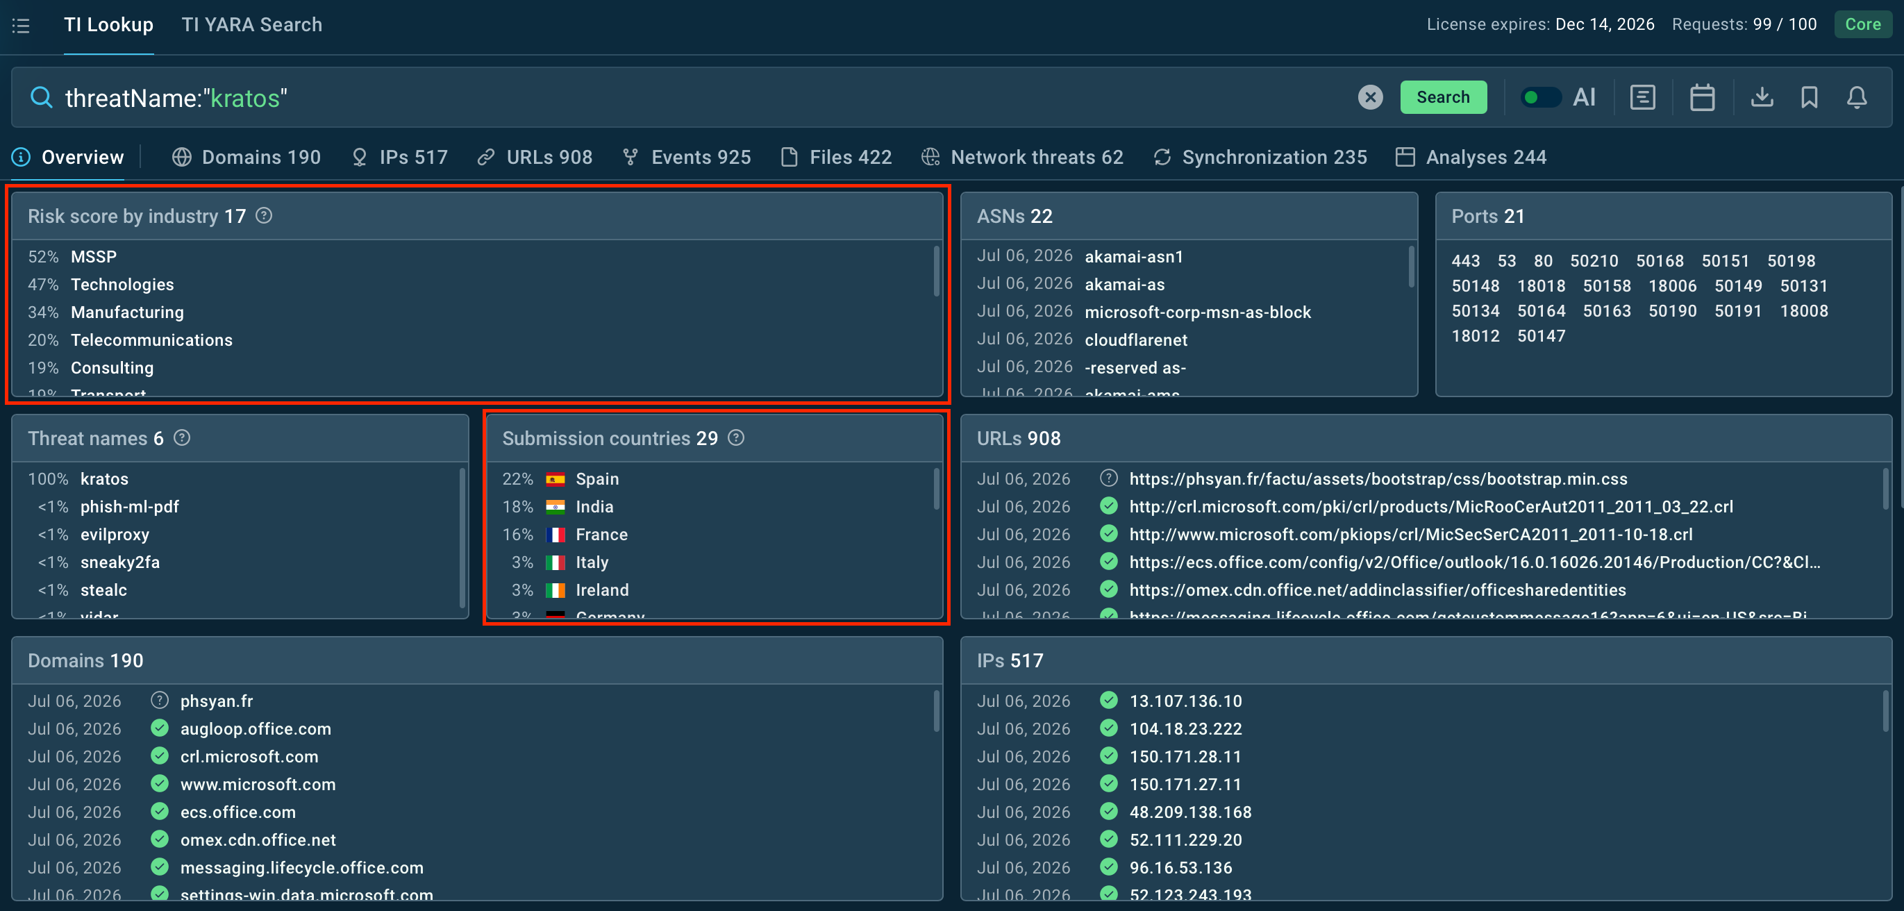Click the help icon beside Submission countries
The height and width of the screenshot is (911, 1904).
click(x=735, y=438)
